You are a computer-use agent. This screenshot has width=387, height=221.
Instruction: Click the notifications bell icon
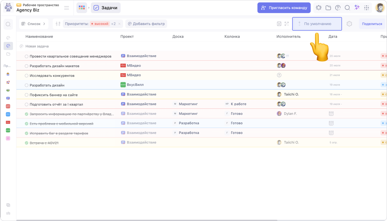319,8
